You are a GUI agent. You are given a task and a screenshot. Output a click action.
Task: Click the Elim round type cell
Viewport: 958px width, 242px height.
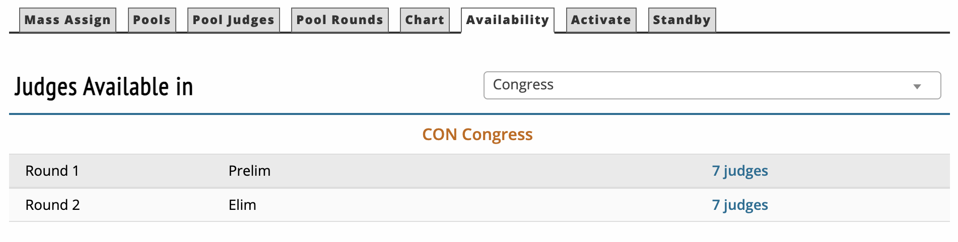242,205
